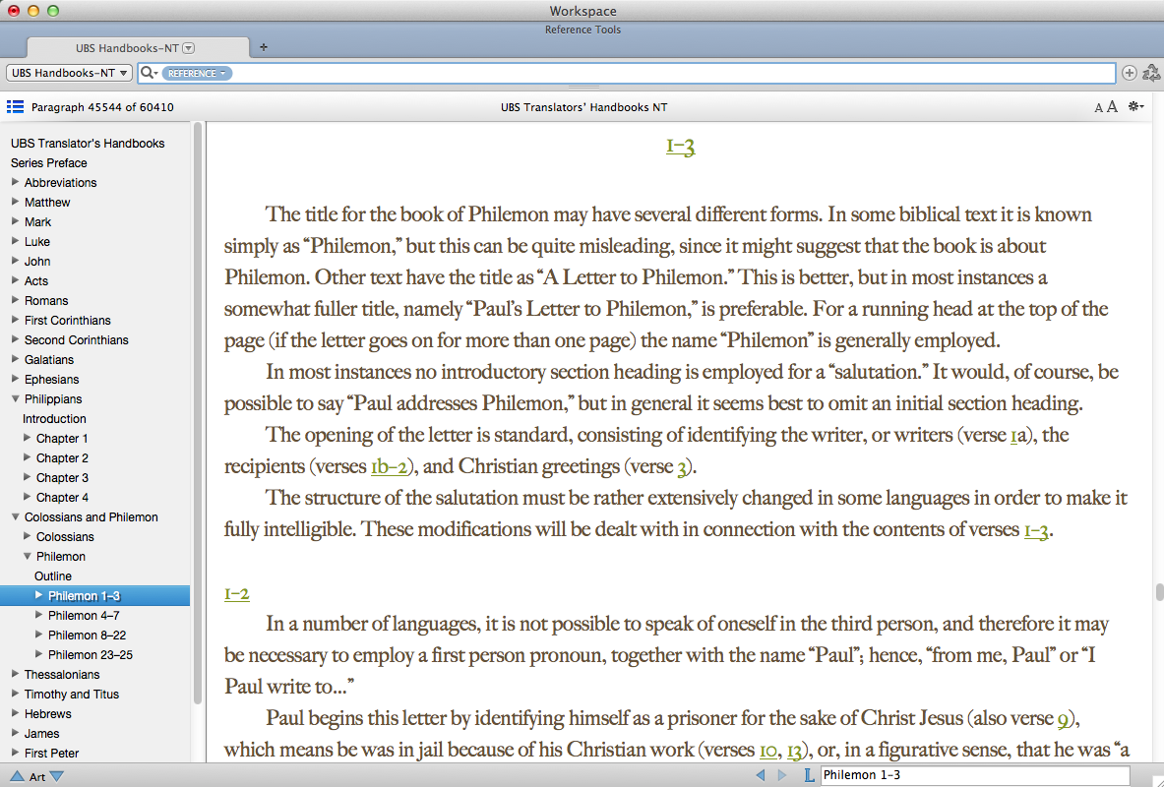Click the search magnifier icon

coord(148,73)
